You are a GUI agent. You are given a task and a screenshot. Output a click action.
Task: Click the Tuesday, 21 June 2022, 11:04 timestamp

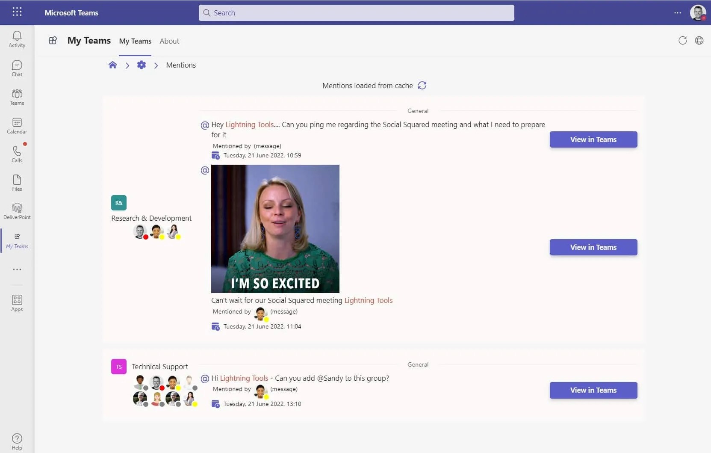[x=262, y=326]
